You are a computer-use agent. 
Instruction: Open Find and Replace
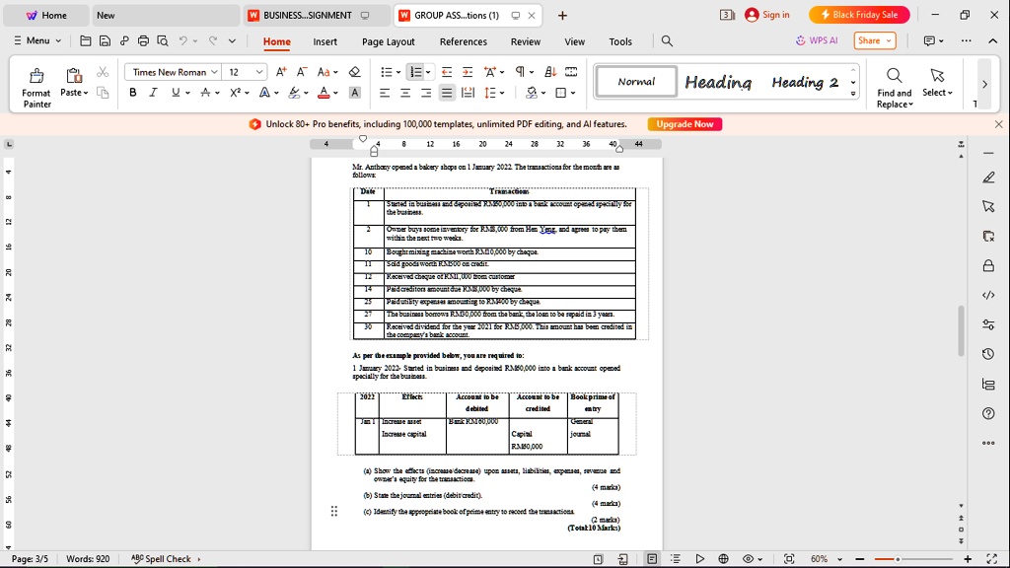(x=894, y=84)
